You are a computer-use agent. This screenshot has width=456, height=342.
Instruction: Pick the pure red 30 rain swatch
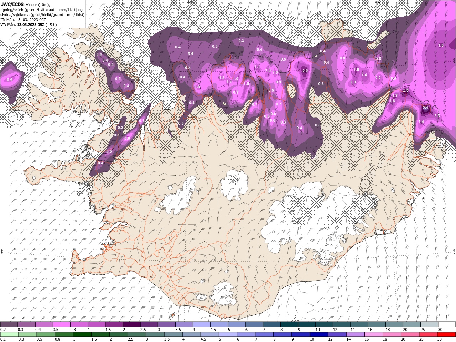[446, 335]
